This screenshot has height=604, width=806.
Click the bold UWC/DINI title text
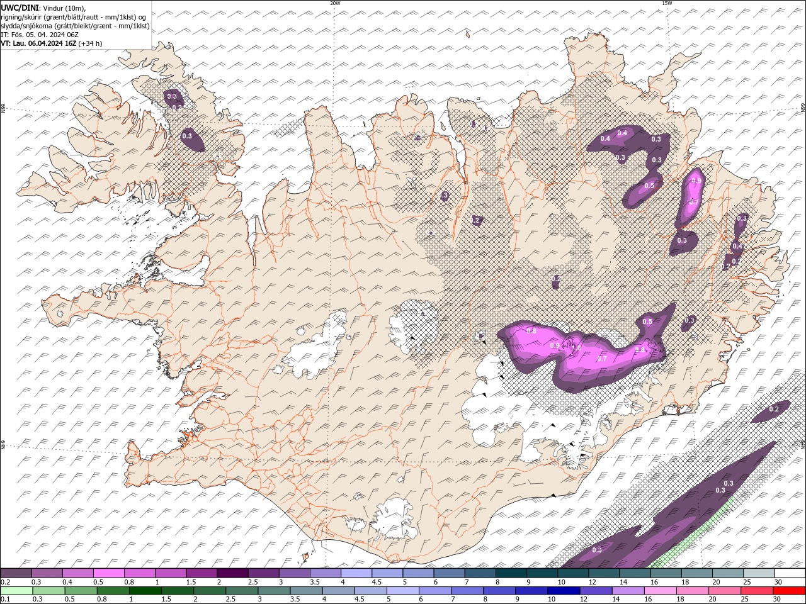18,8
